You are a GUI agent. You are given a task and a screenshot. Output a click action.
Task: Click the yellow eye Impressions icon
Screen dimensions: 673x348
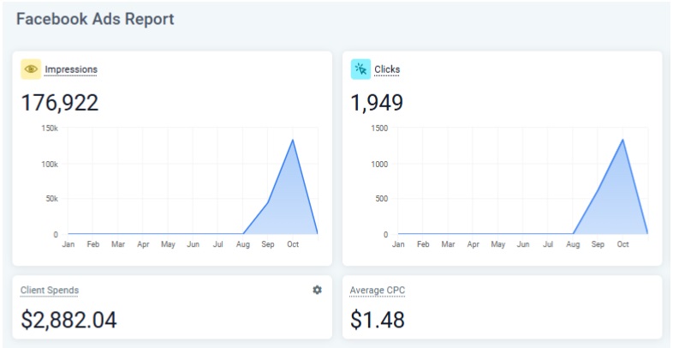[x=31, y=69]
